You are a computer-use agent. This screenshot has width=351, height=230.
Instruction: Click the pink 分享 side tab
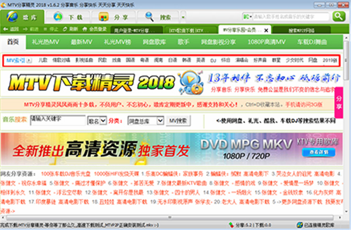point(339,103)
